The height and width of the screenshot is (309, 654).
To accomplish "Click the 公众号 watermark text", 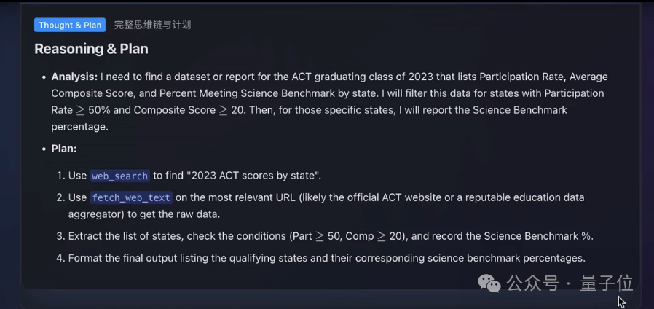I will tap(533, 283).
